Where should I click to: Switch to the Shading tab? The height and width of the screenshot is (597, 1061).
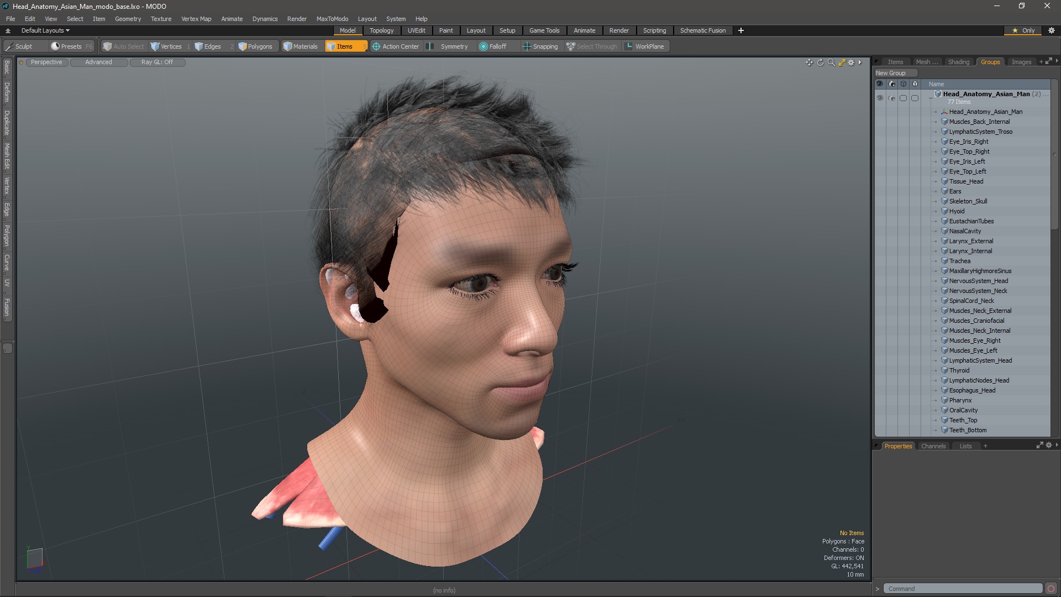tap(958, 62)
